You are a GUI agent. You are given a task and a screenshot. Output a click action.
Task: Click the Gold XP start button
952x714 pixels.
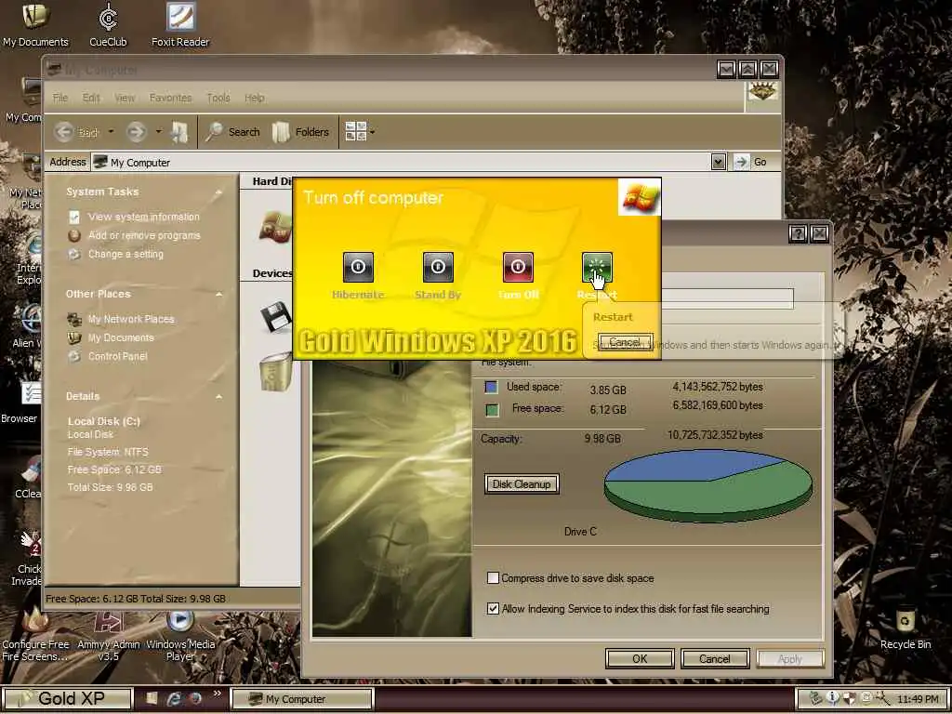click(x=67, y=699)
